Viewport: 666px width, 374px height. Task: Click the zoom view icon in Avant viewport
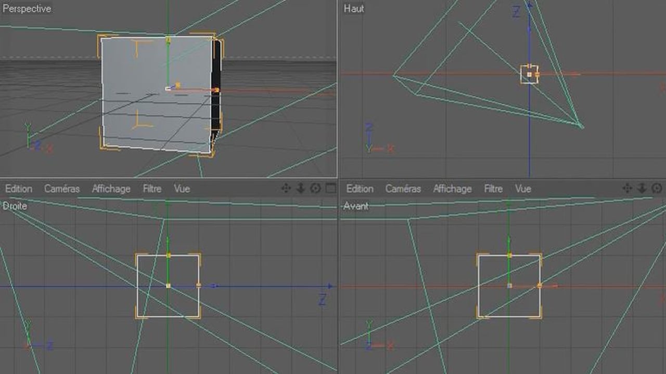[x=642, y=189]
